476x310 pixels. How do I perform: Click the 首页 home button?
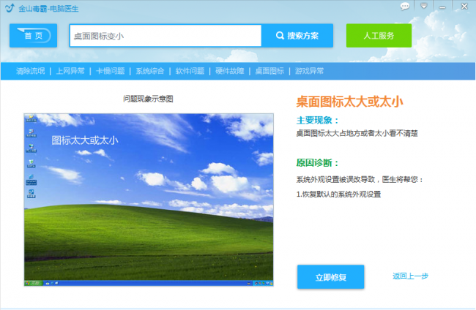(33, 35)
